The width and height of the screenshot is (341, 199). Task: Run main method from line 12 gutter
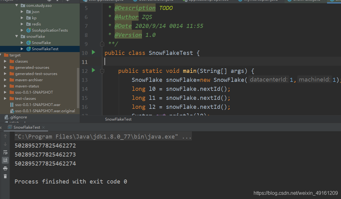pos(94,70)
